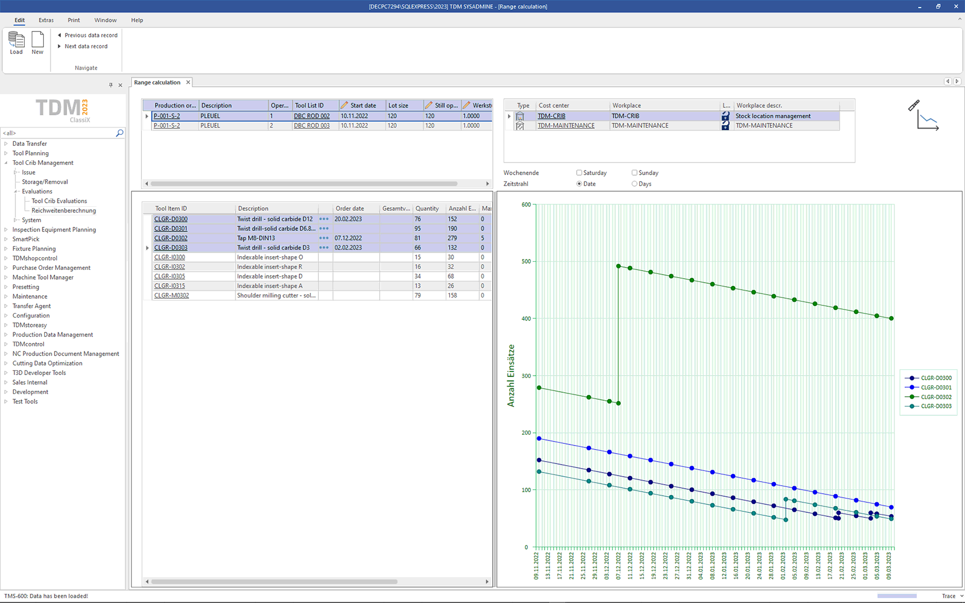The height and width of the screenshot is (603, 965).
Task: Open details dots for CLGR-D0300 row
Action: coord(324,219)
